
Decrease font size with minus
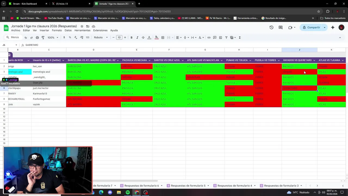click(x=113, y=38)
